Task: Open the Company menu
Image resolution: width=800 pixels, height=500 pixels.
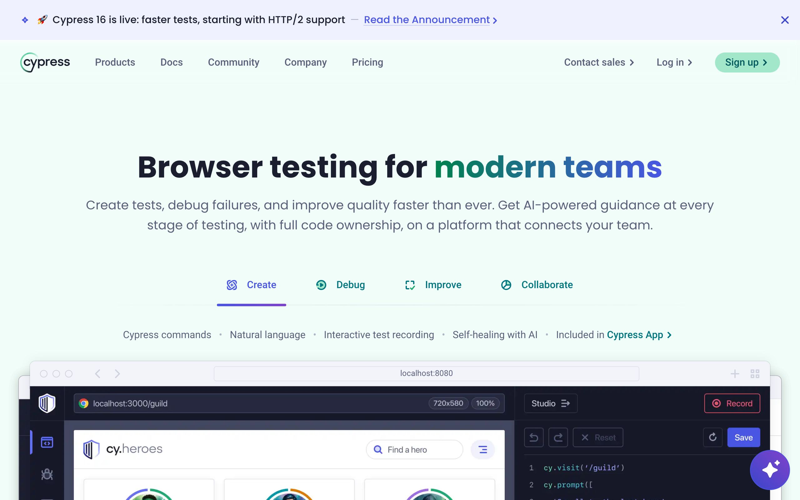Action: (305, 62)
